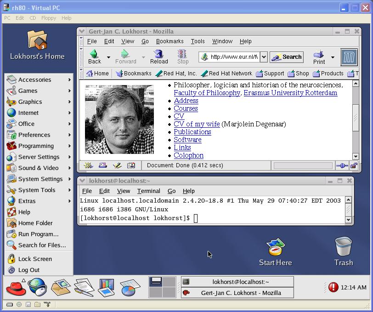Launch web browser from the panel globe

tap(37, 287)
